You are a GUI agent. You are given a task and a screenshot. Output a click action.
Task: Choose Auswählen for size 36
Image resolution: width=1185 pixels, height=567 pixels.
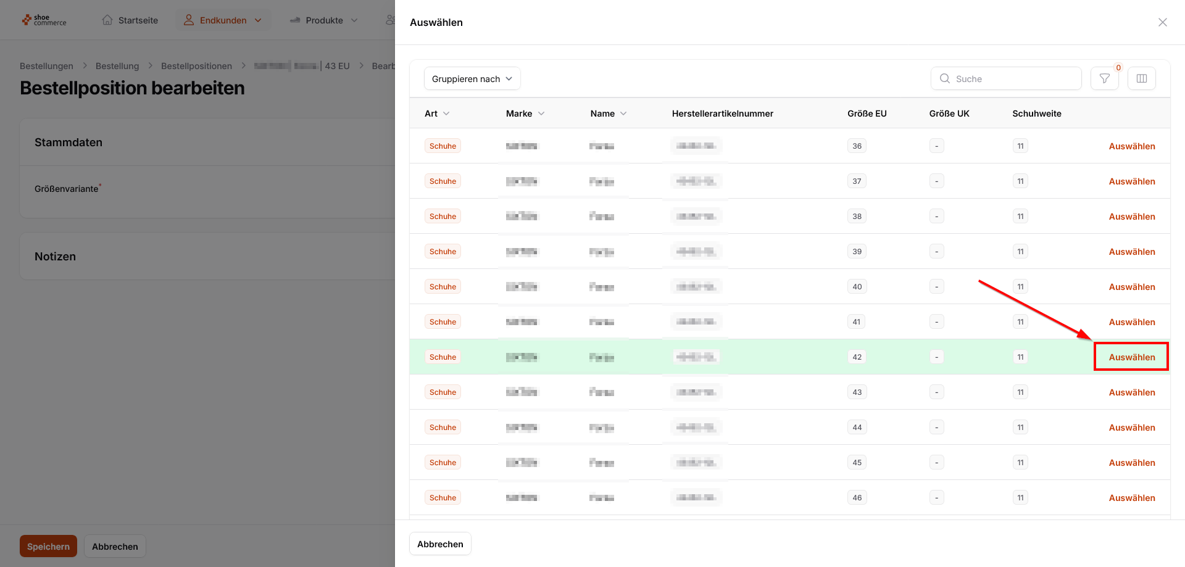pyautogui.click(x=1131, y=146)
